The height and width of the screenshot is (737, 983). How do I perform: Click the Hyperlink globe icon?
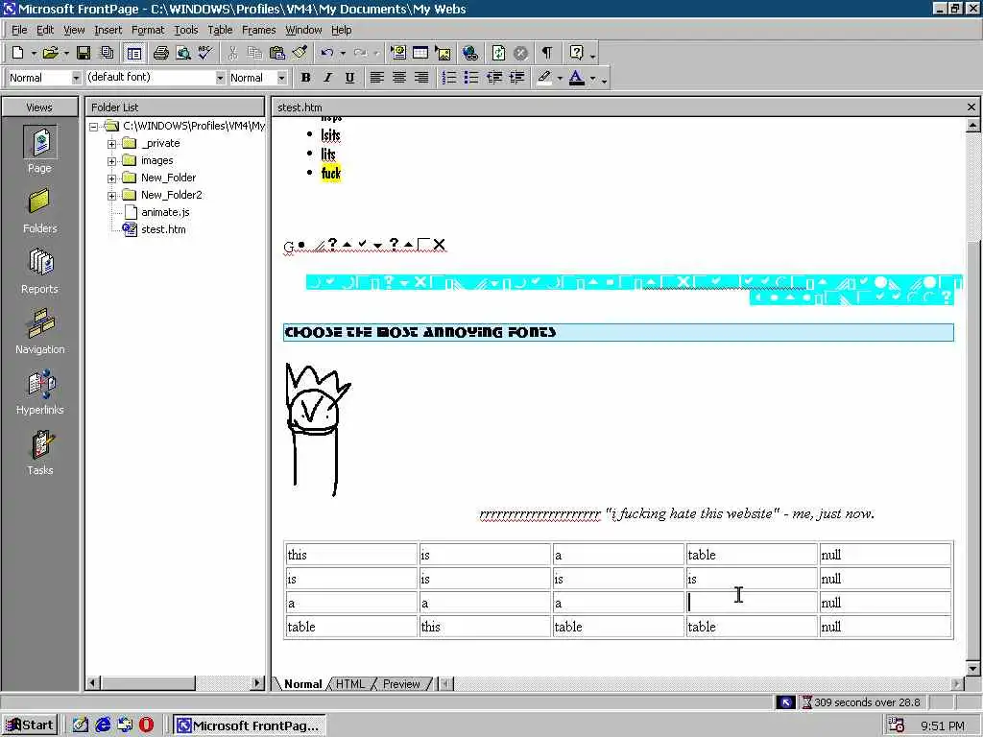[x=470, y=54]
